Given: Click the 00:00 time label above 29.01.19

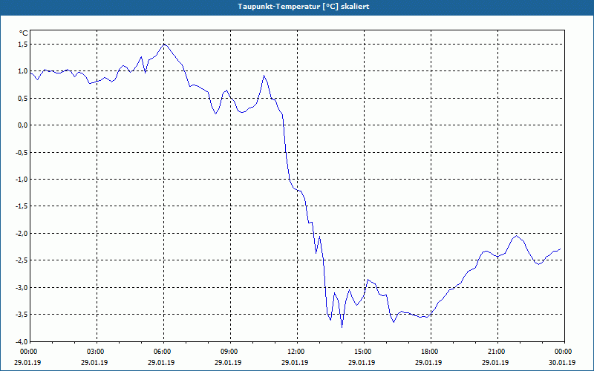Looking at the screenshot, I should tap(28, 352).
